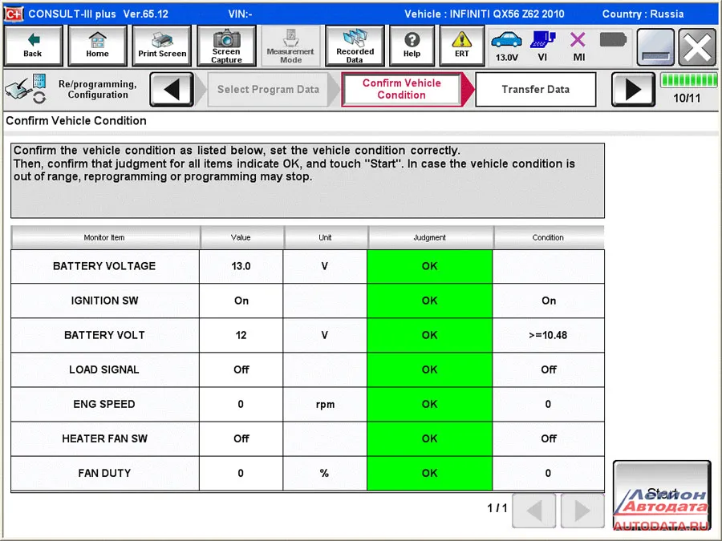
Task: Select the LOAD SIGNAL row label
Action: coord(104,369)
